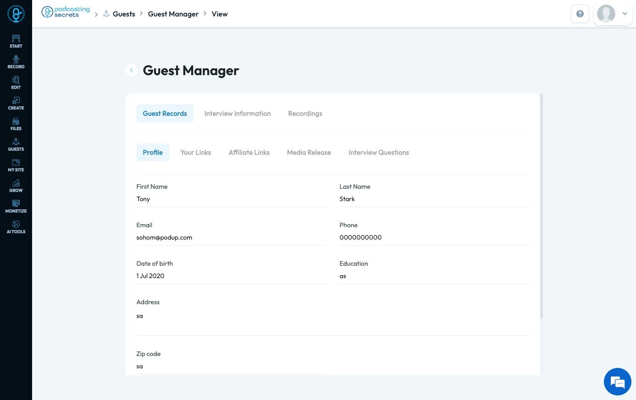Click the Last Name value Stark
The image size is (636, 400).
pos(347,199)
